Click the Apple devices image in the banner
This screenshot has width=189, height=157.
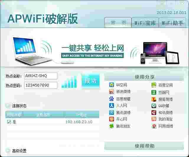point(160,53)
